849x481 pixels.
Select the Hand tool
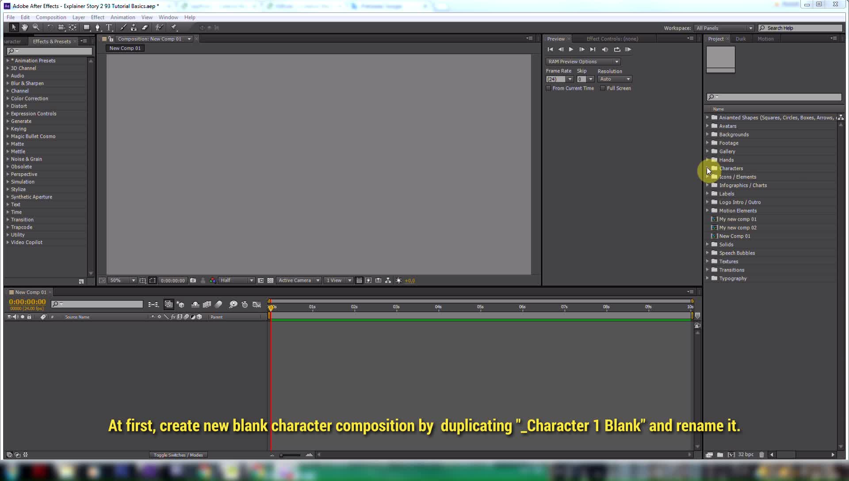[x=25, y=27]
